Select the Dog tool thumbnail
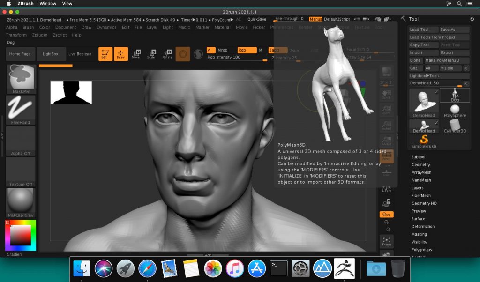480x282 pixels. pyautogui.click(x=455, y=95)
